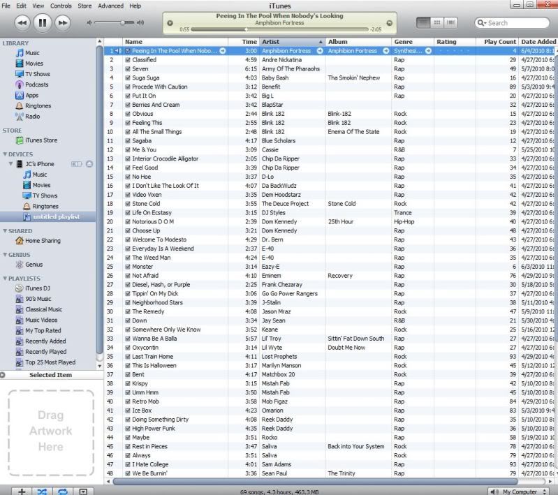The width and height of the screenshot is (558, 495).
Task: Uncheck the song Suga Suga
Action: tap(128, 78)
